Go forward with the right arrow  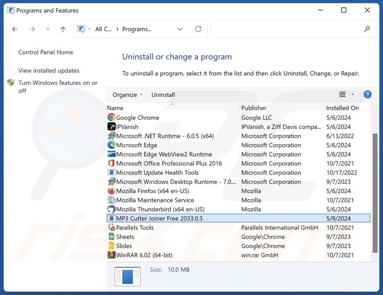32,29
